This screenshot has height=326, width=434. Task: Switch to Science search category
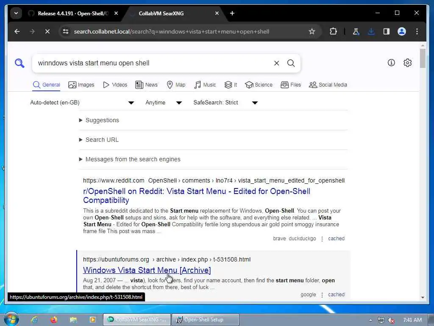click(259, 85)
